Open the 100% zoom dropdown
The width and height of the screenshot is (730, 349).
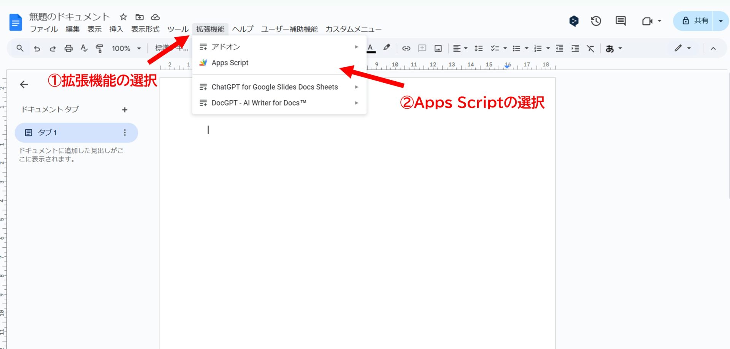click(x=126, y=48)
